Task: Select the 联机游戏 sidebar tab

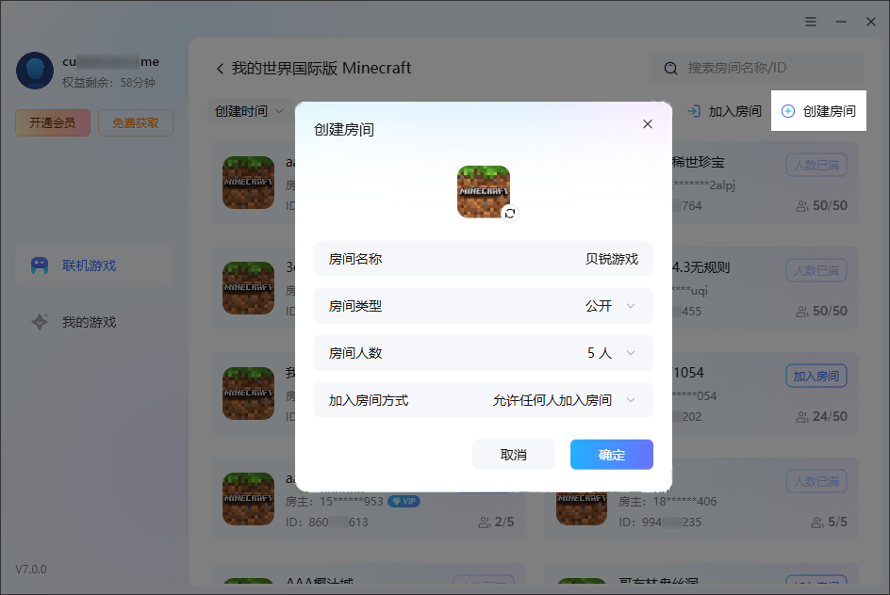Action: pyautogui.click(x=94, y=265)
